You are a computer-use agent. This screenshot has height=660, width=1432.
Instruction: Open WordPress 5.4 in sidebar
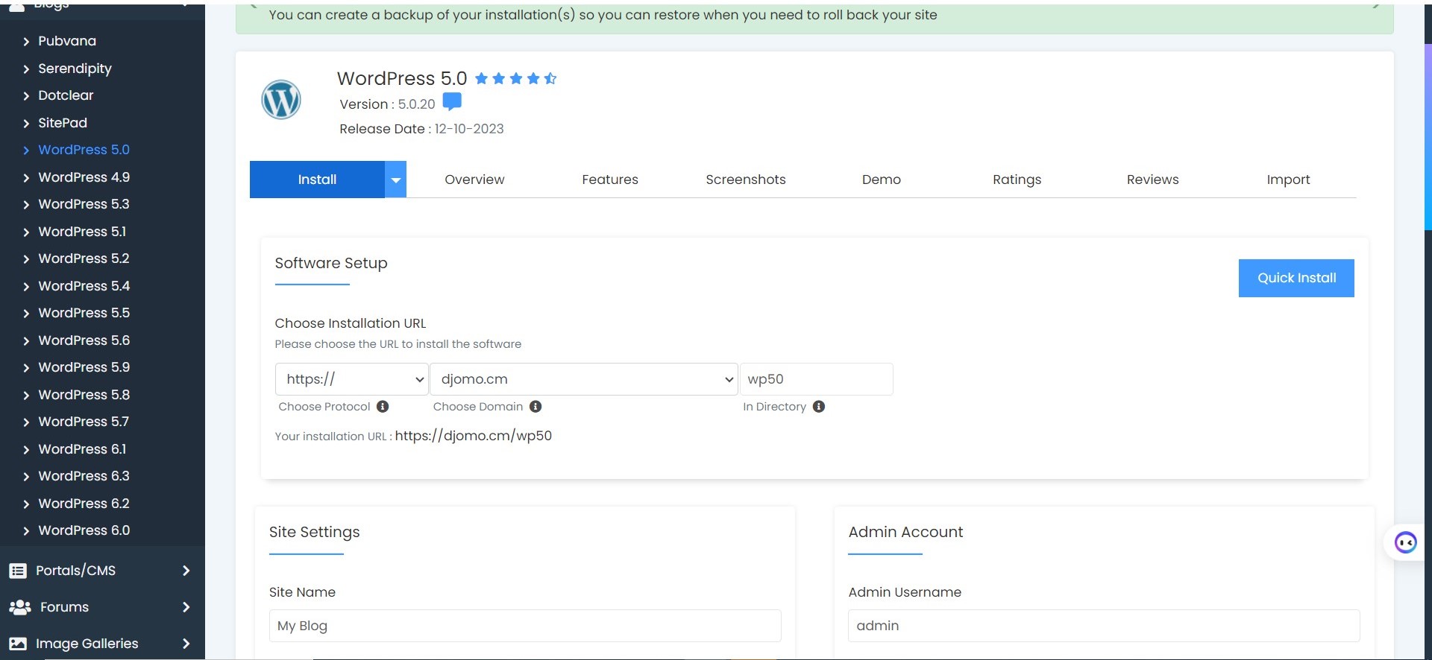coord(84,286)
